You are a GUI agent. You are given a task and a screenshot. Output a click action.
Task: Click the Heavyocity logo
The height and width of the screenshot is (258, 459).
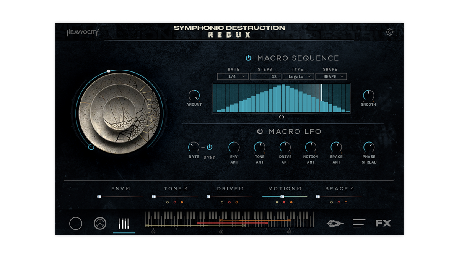tap(83, 32)
